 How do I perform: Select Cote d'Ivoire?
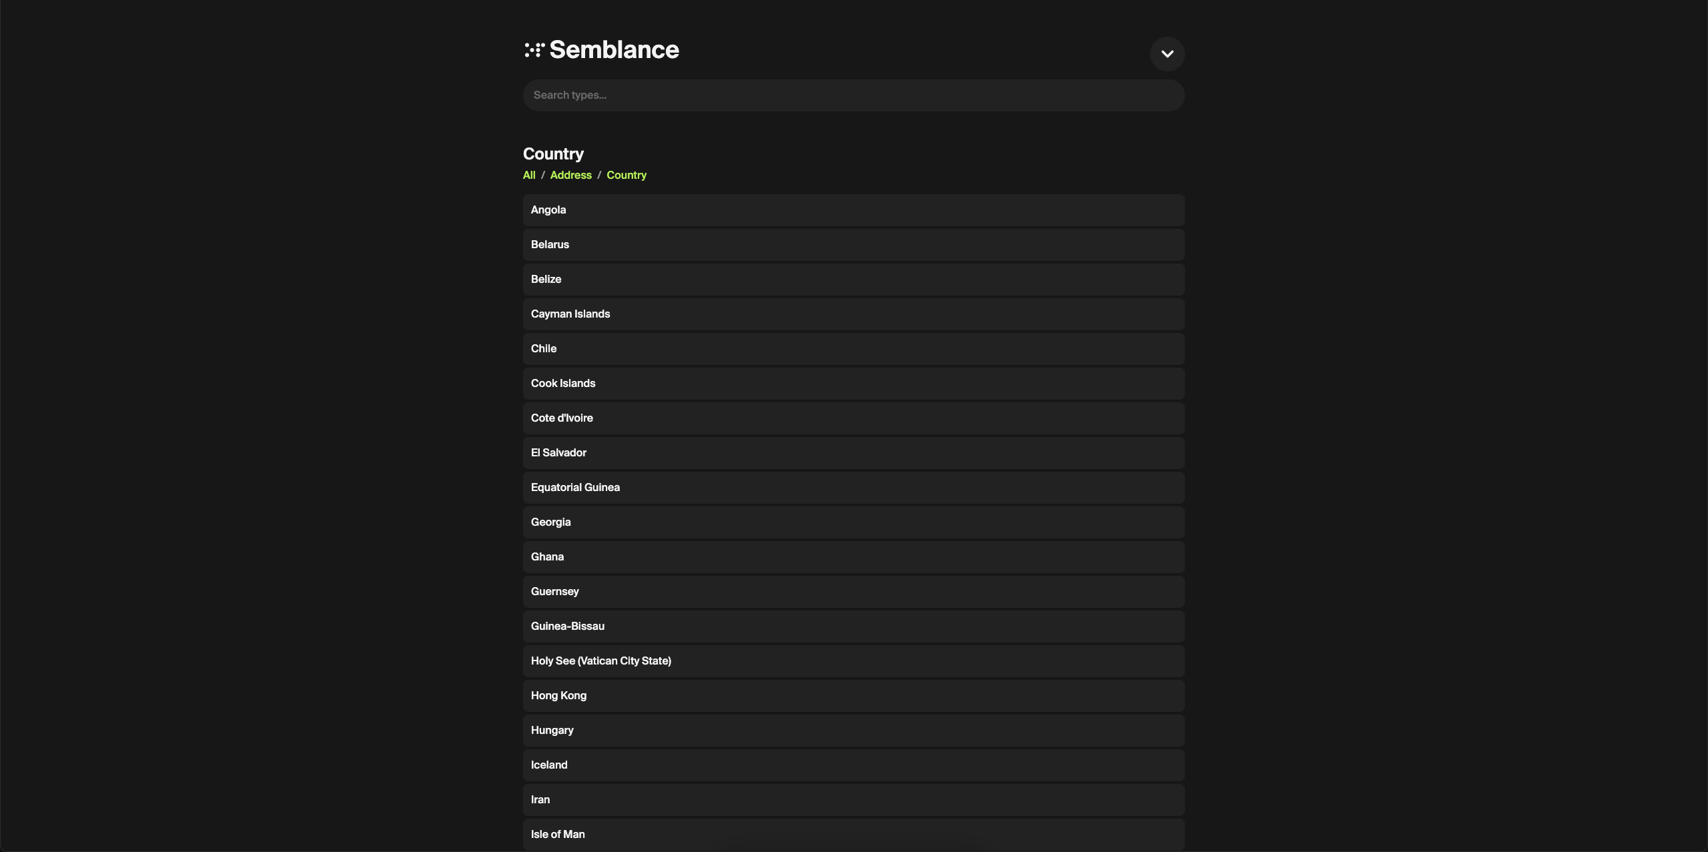853,418
